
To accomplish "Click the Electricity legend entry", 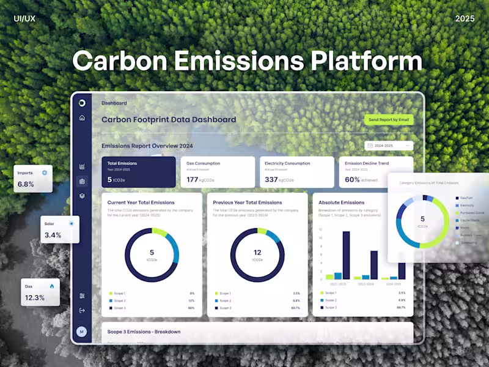I will click(x=465, y=206).
